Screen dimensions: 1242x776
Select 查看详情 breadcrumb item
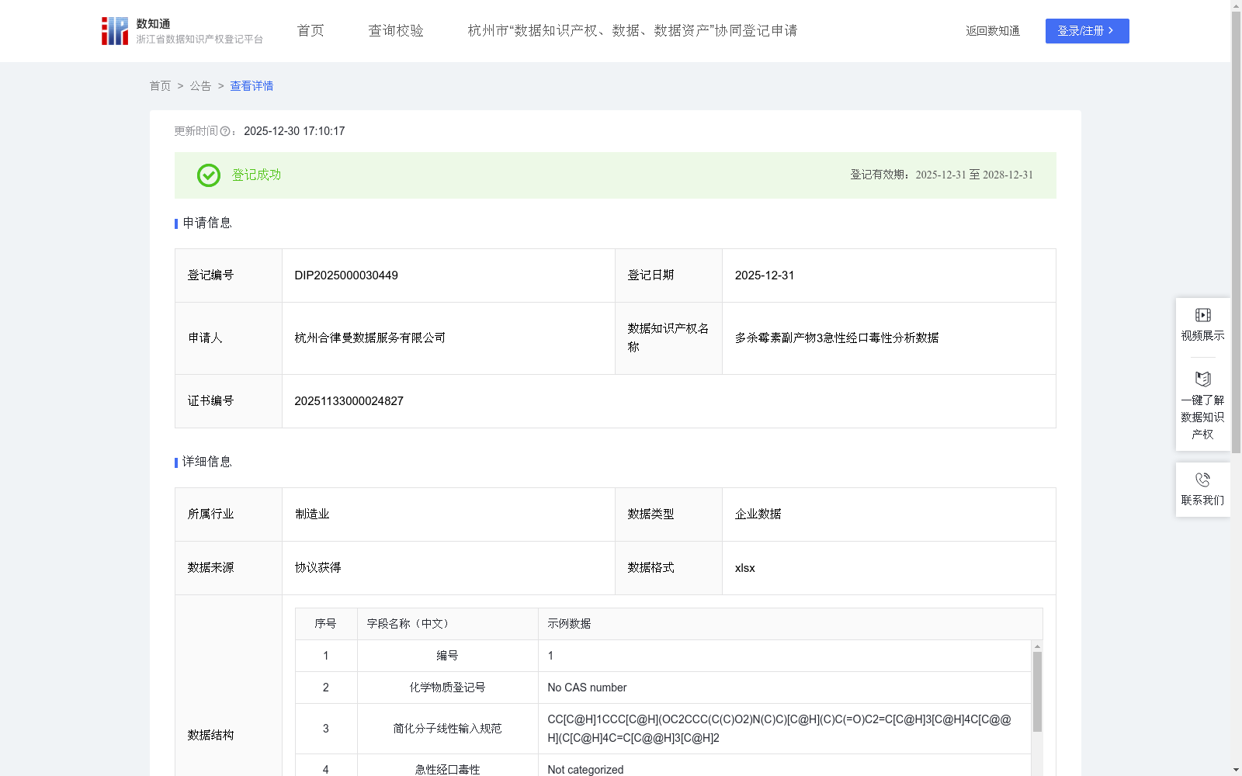point(252,86)
